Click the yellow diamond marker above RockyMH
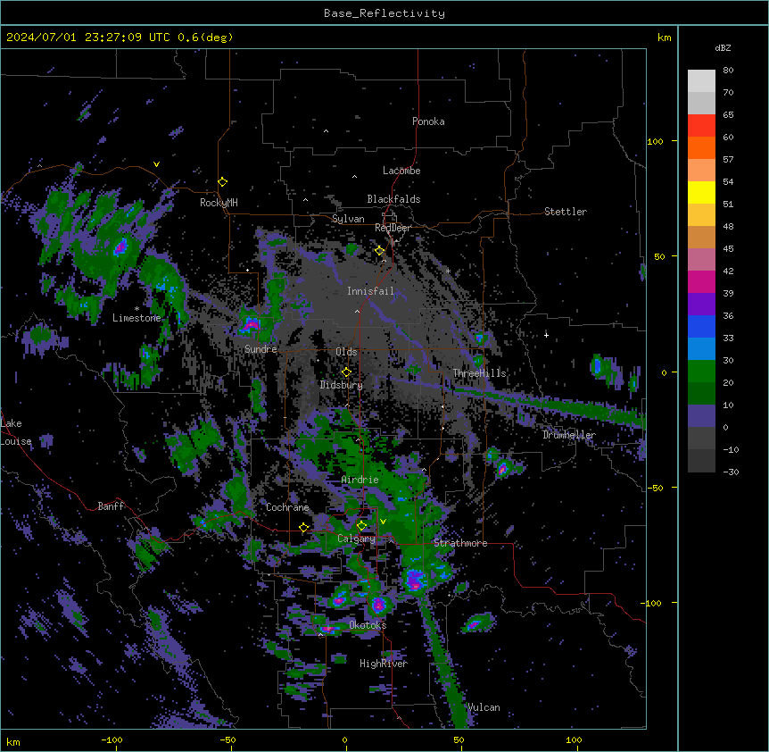Image resolution: width=769 pixels, height=752 pixels. [x=223, y=182]
